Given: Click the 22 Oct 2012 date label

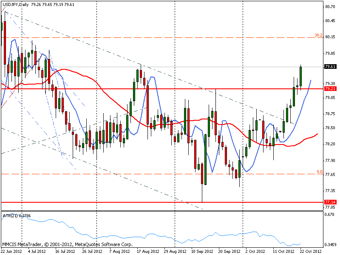Looking at the screenshot, I should point(311,251).
